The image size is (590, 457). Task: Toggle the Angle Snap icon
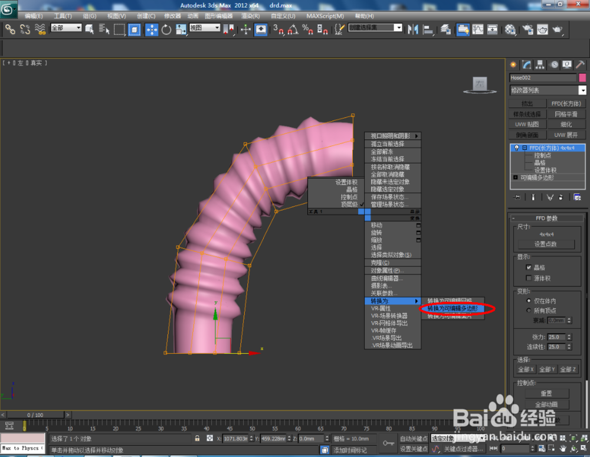click(293, 30)
